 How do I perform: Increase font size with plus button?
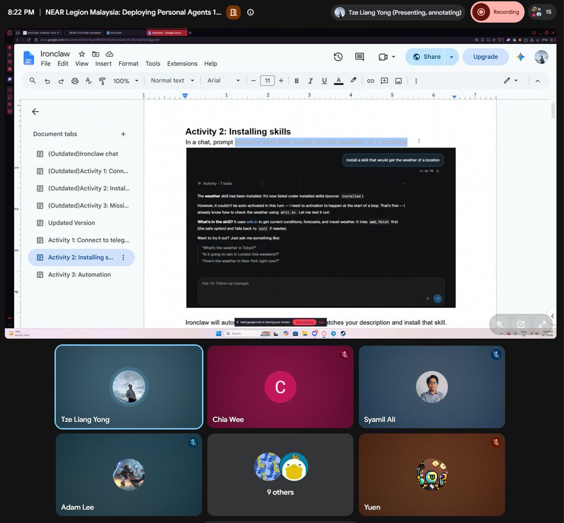point(281,81)
